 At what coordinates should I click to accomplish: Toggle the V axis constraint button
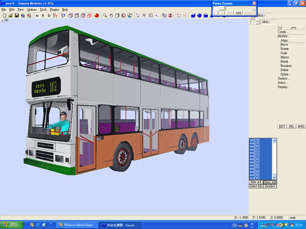(43, 16)
